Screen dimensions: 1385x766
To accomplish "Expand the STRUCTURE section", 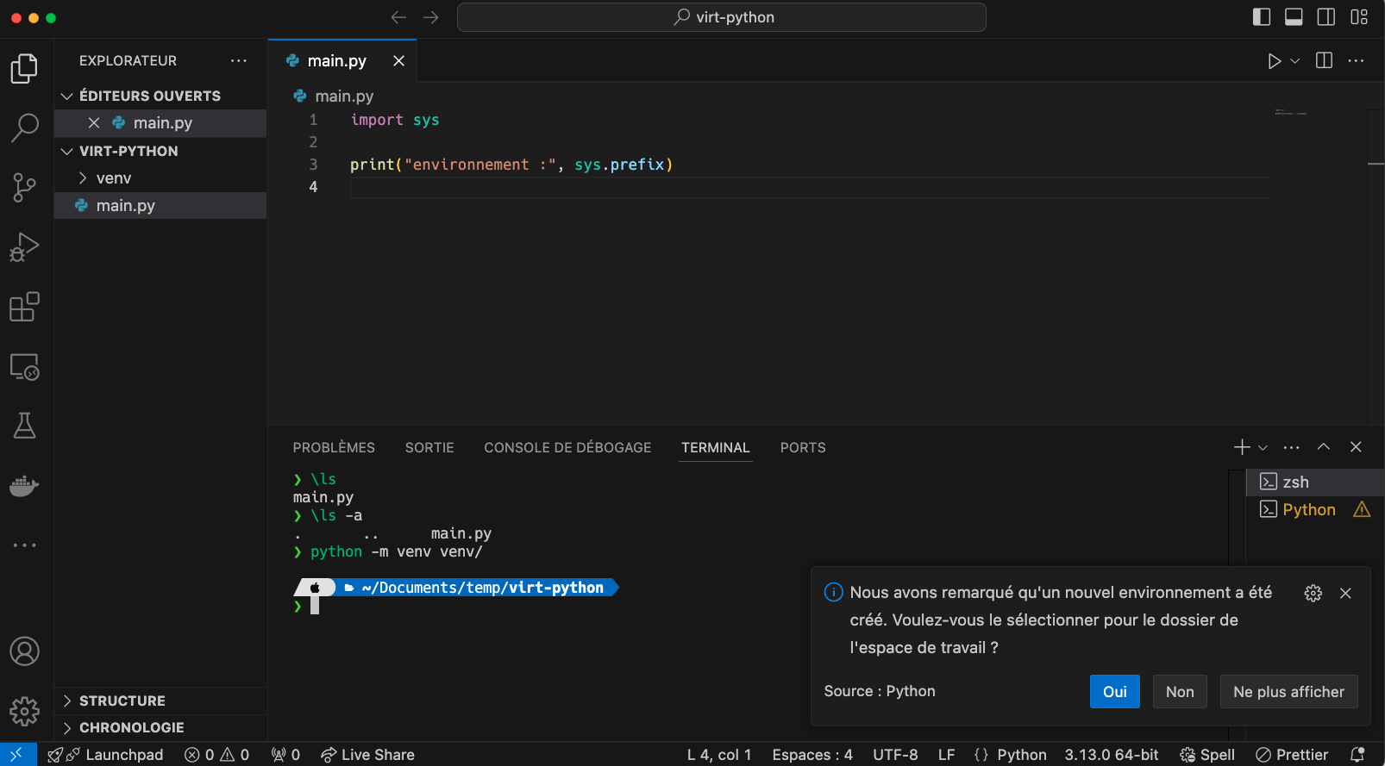I will [122, 701].
